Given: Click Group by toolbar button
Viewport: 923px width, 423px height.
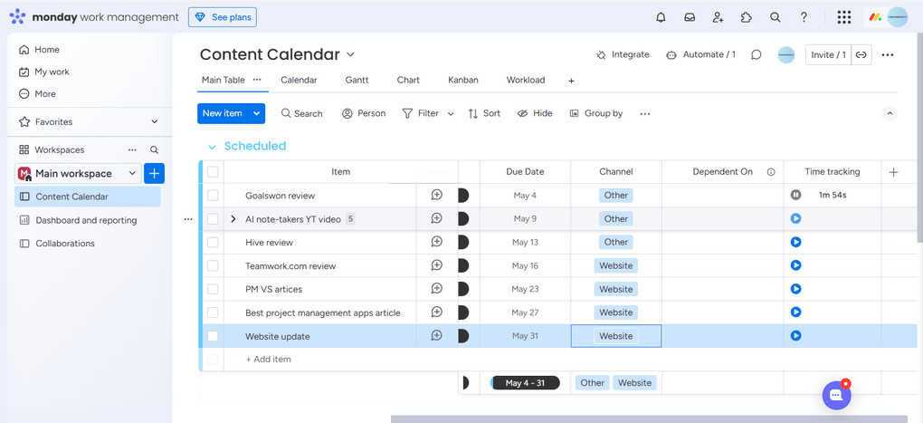Looking at the screenshot, I should pos(595,114).
